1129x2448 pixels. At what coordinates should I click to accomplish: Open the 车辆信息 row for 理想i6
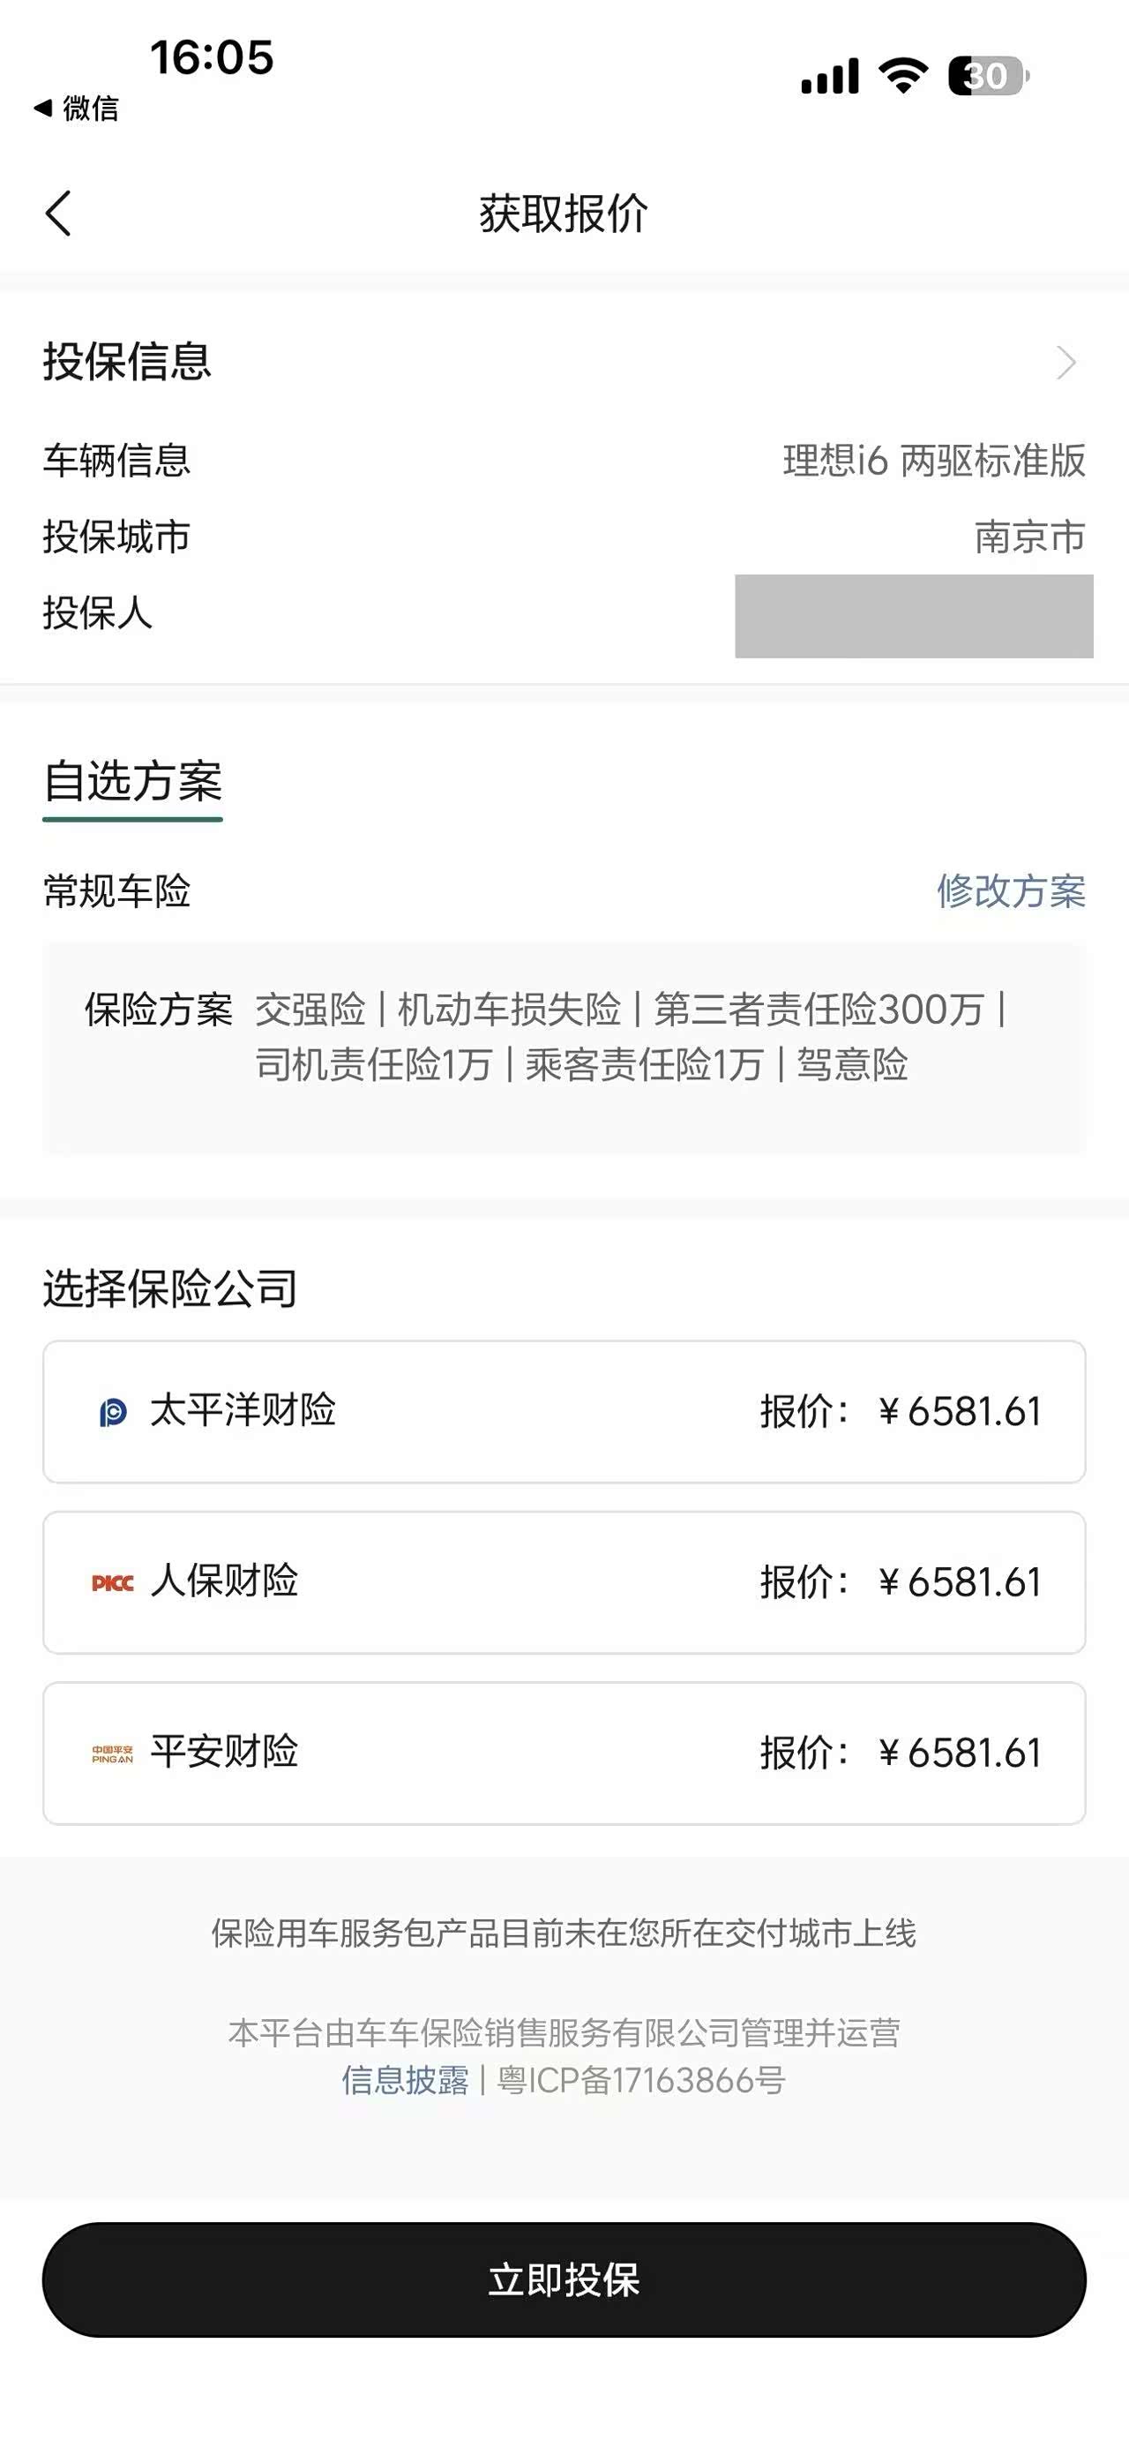[564, 461]
